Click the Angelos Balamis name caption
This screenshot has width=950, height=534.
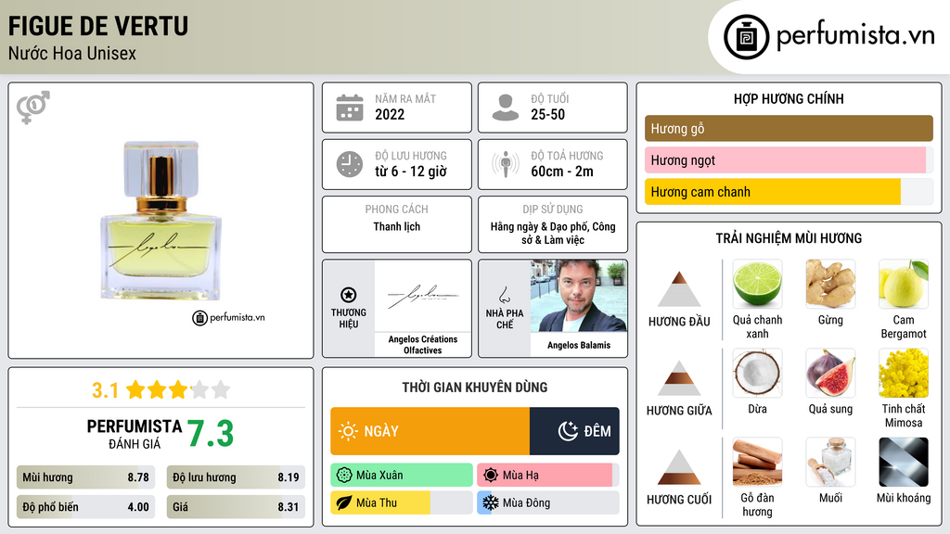579,345
